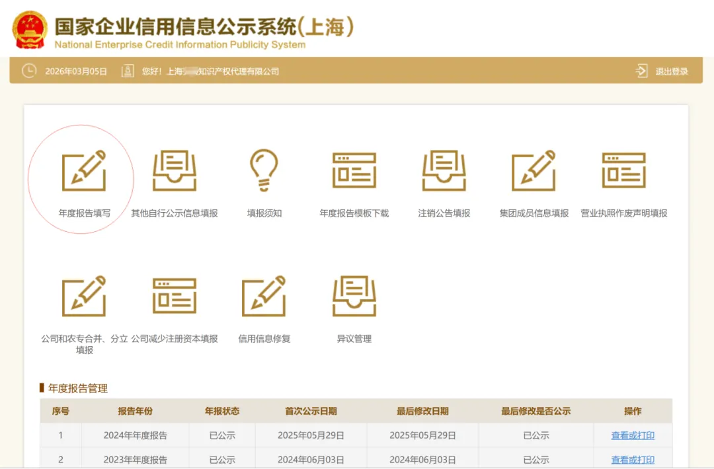The image size is (714, 469).
Task: Click the 填报须知 lightbulb icon
Action: pyautogui.click(x=264, y=170)
